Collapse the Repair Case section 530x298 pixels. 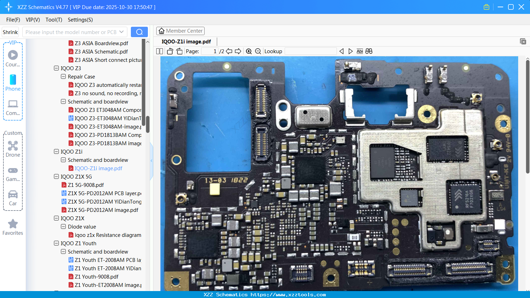pos(63,76)
